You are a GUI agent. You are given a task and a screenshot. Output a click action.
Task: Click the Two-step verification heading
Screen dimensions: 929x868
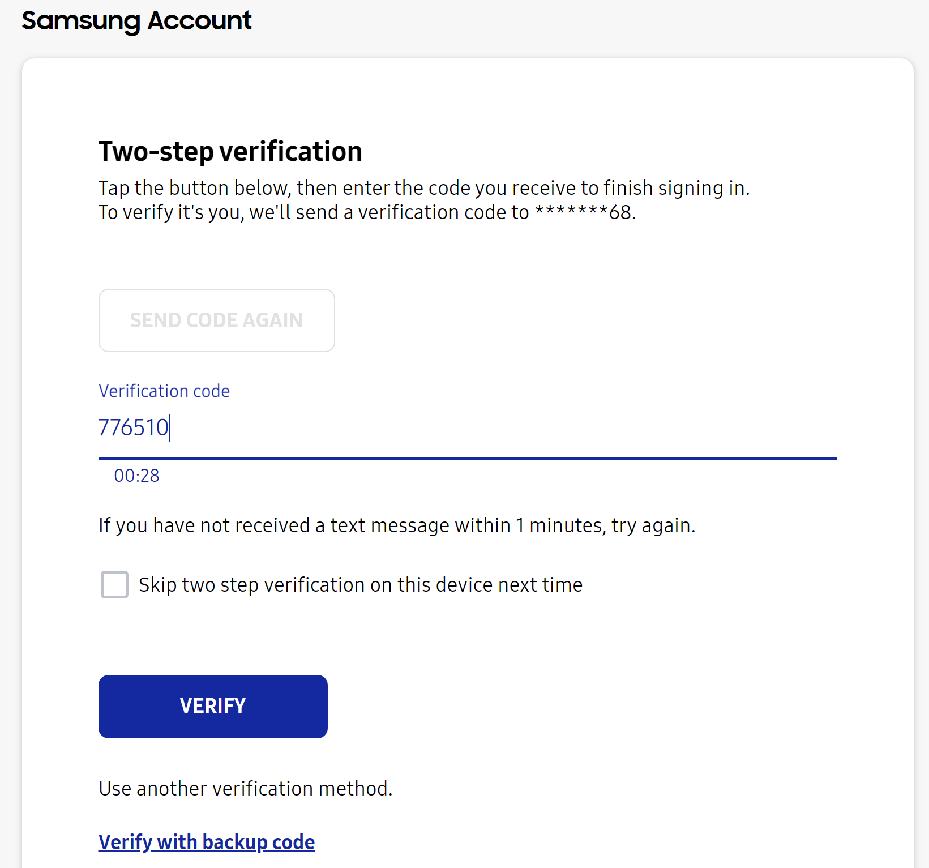[230, 152]
